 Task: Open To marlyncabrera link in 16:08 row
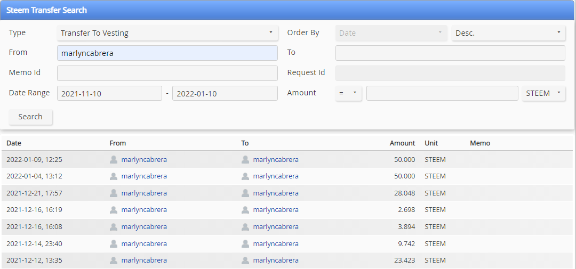[x=276, y=227]
